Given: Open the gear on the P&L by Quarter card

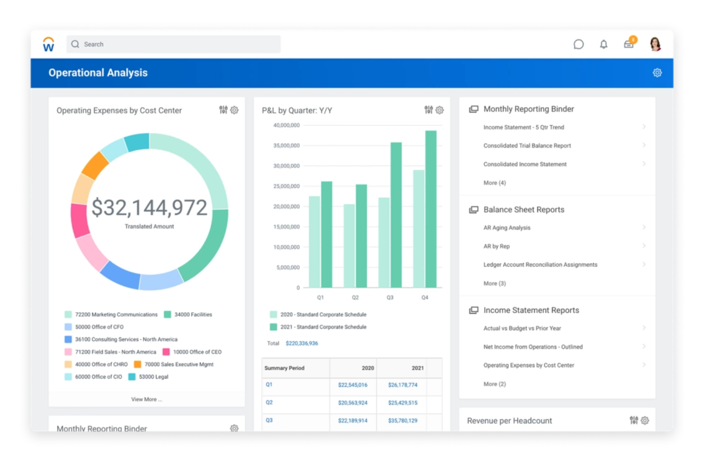Looking at the screenshot, I should [439, 110].
